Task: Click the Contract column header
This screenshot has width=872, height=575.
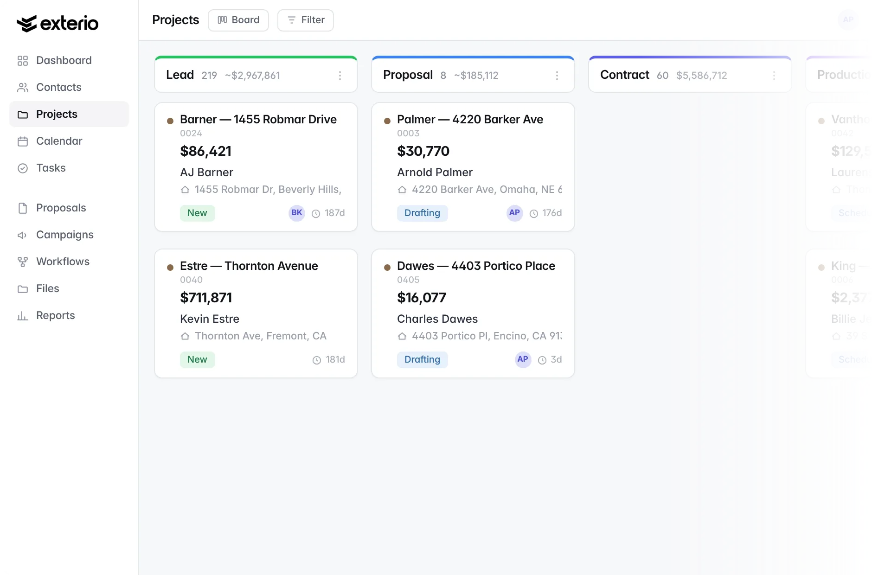Action: (x=690, y=75)
